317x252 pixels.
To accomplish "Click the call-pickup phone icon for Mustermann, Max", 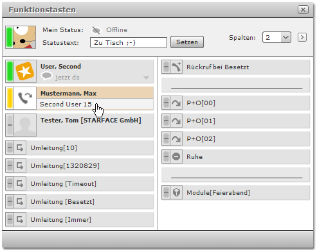I will [x=25, y=98].
